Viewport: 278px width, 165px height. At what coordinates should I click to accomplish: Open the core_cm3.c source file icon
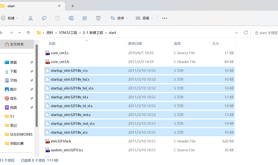[x=47, y=53]
